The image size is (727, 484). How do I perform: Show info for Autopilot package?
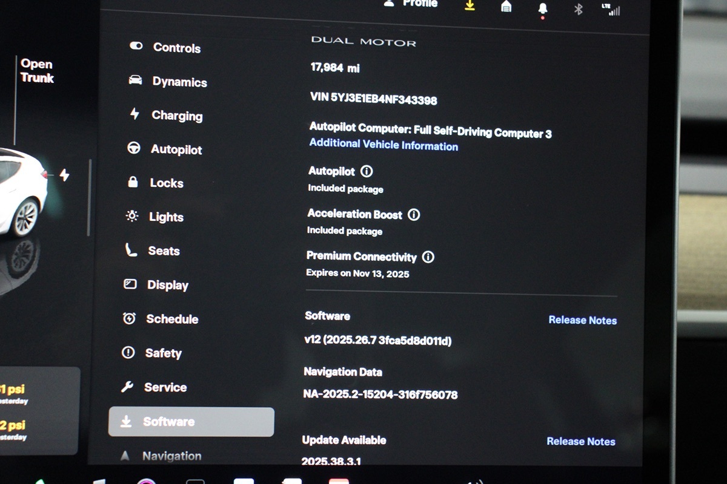pyautogui.click(x=367, y=171)
